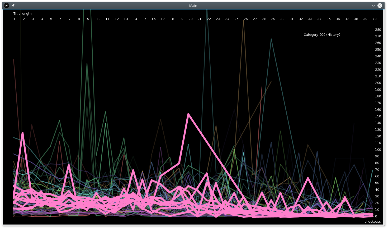388x229 pixels.
Task: Click the window menu icon in title bar
Action: click(7, 6)
